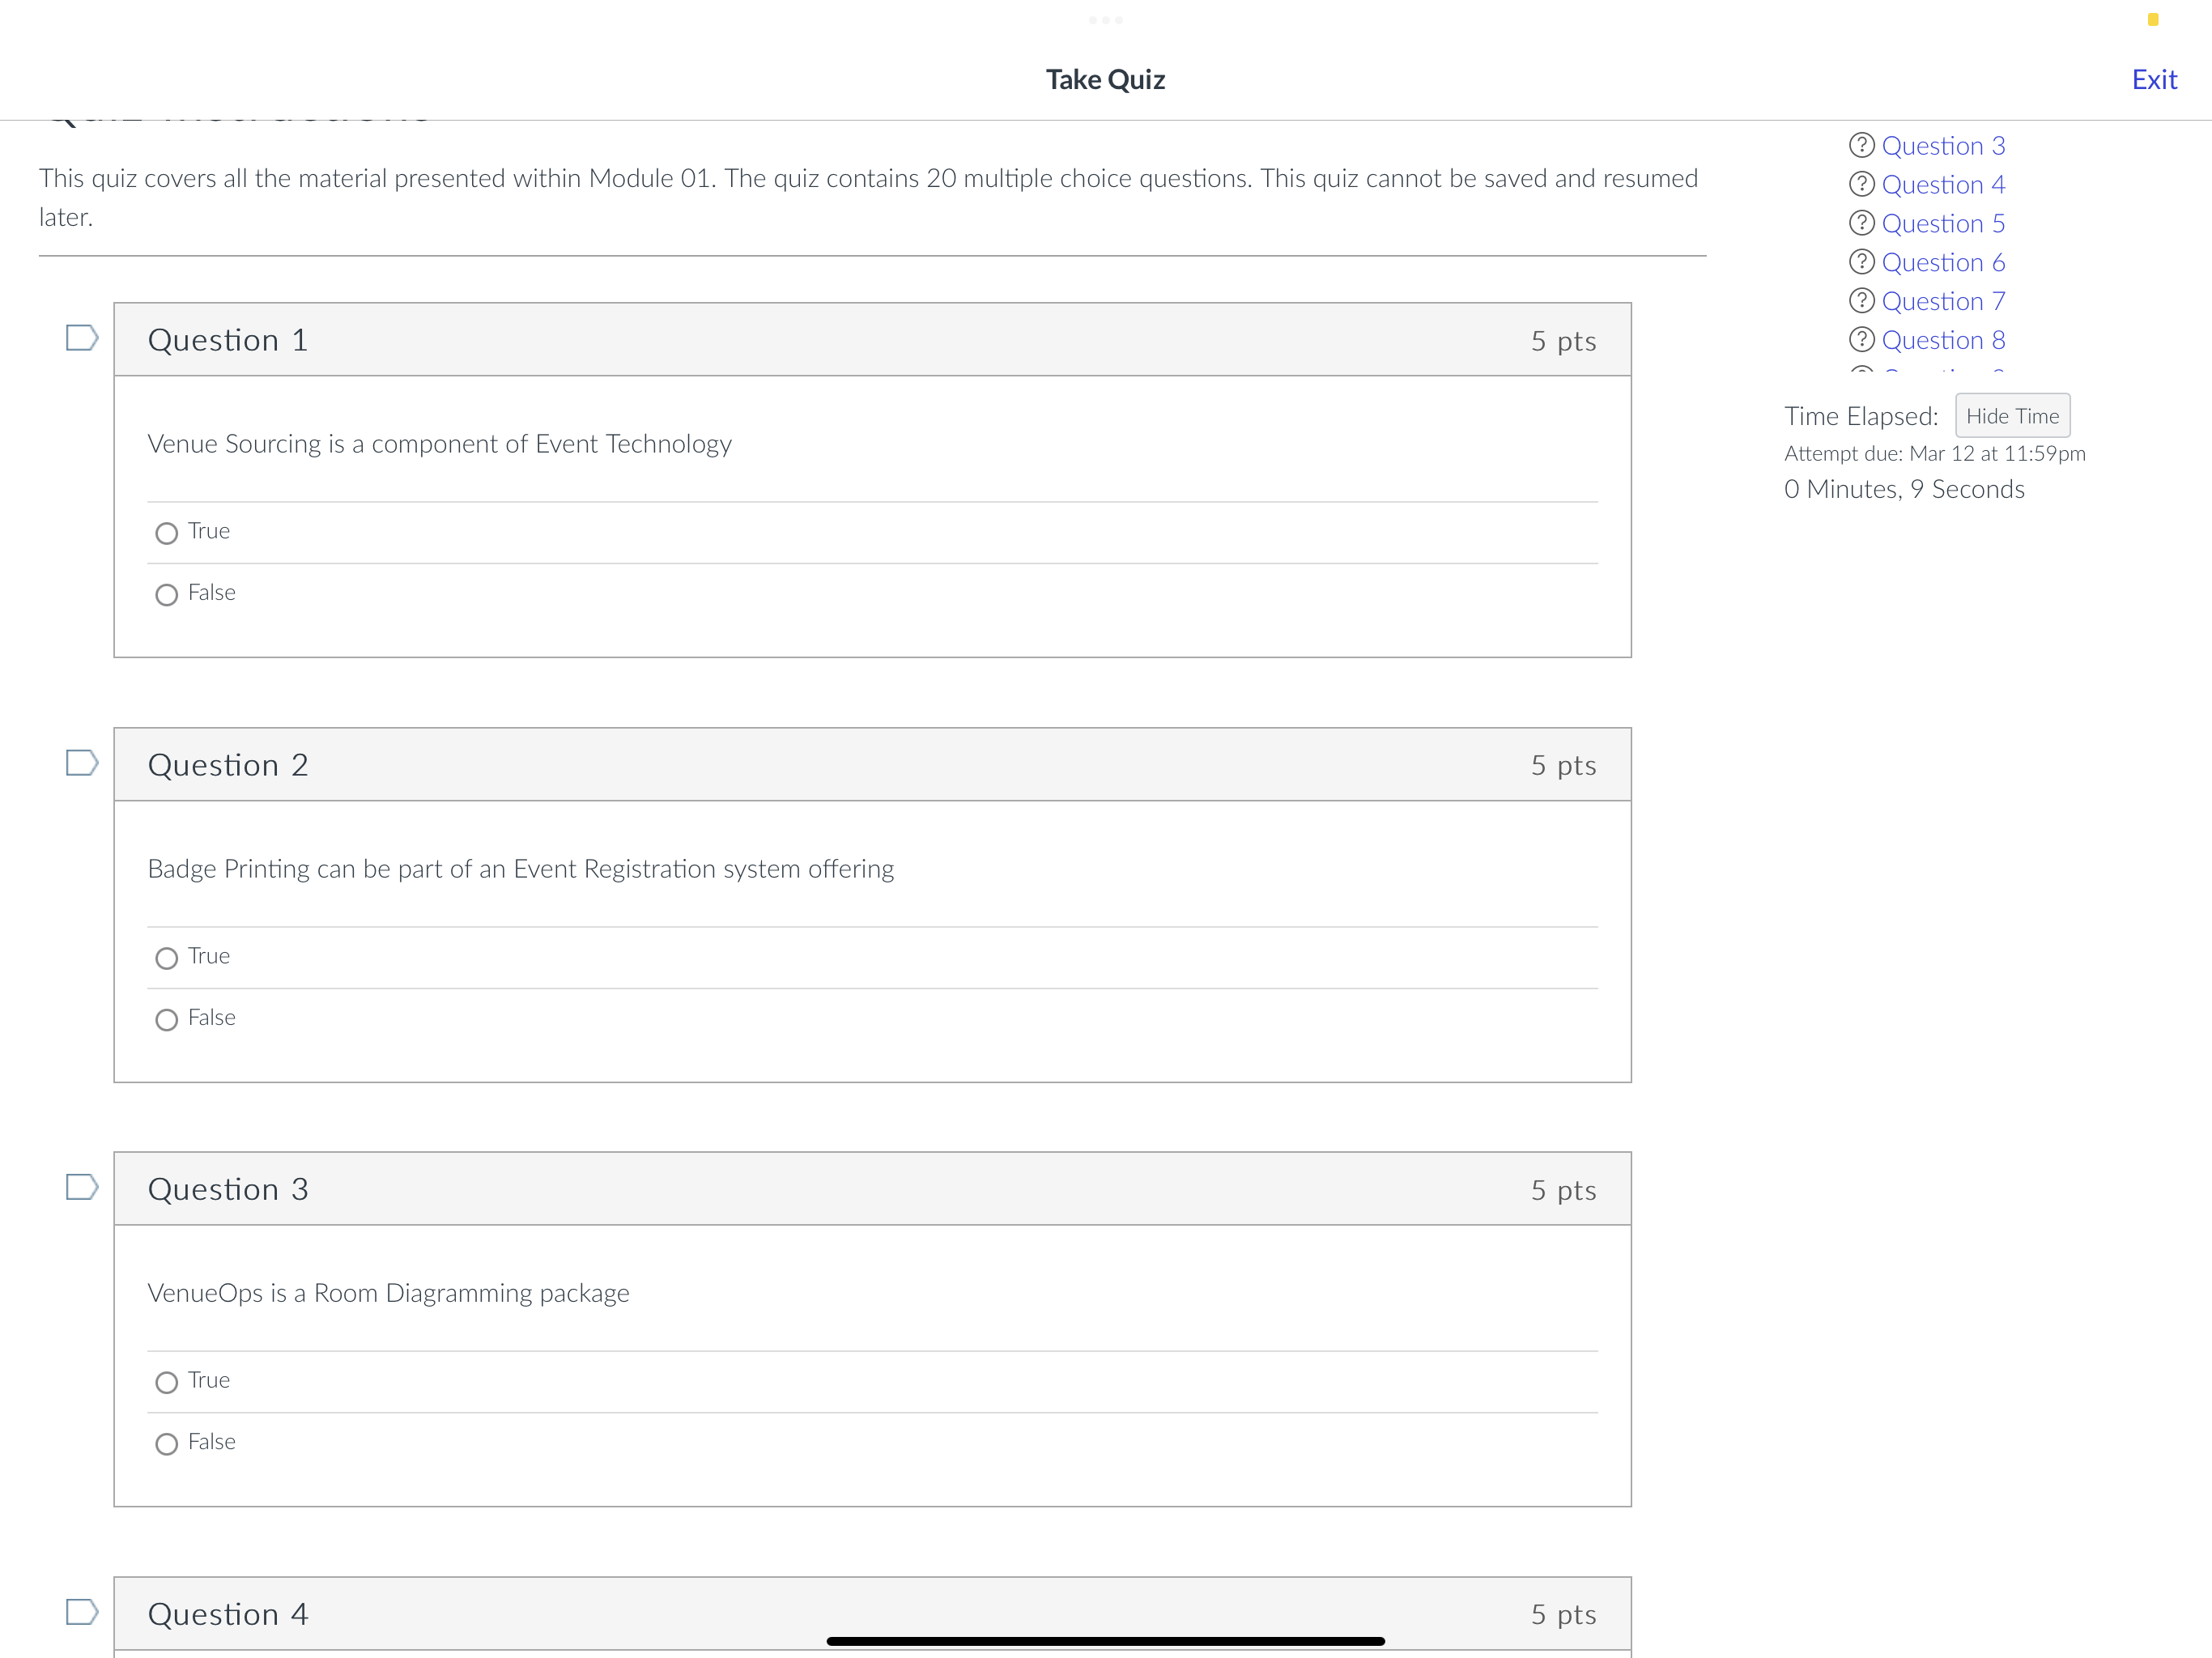Exit the quiz

tap(2155, 79)
